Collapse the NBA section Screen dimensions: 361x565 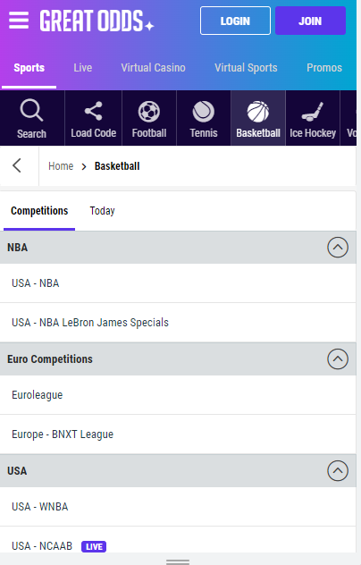tap(338, 247)
